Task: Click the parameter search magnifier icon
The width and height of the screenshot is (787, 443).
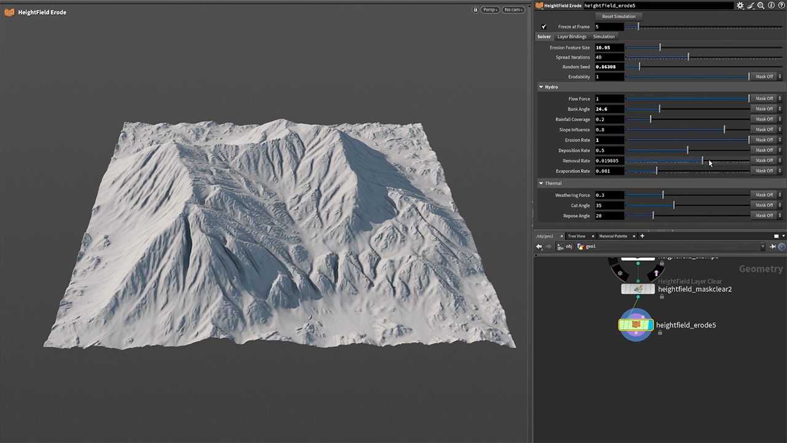Action: (761, 6)
